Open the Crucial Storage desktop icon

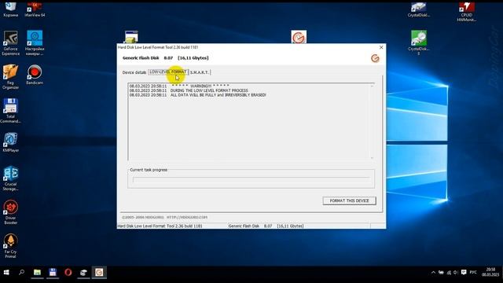(10, 178)
